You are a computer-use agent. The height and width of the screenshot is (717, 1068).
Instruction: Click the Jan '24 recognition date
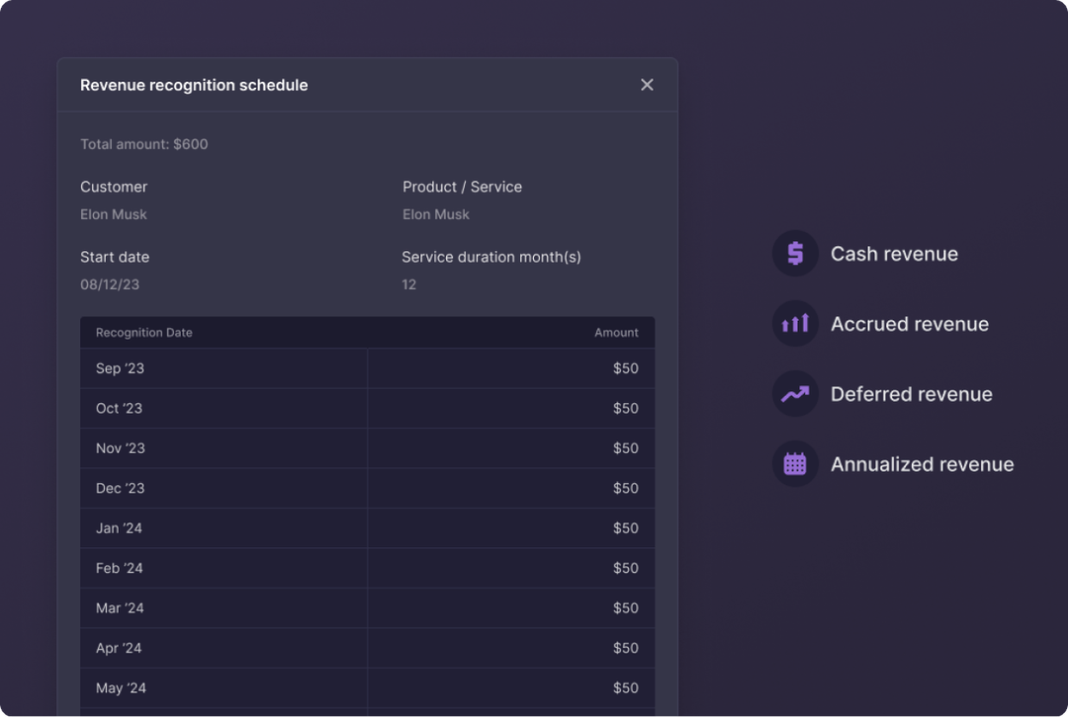119,528
